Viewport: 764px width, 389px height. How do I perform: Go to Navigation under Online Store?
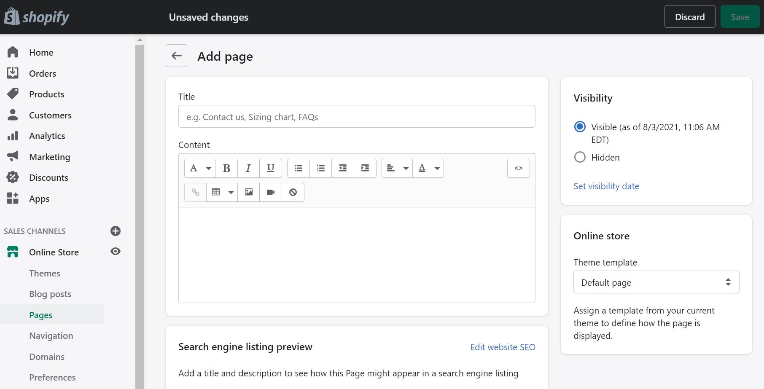51,336
